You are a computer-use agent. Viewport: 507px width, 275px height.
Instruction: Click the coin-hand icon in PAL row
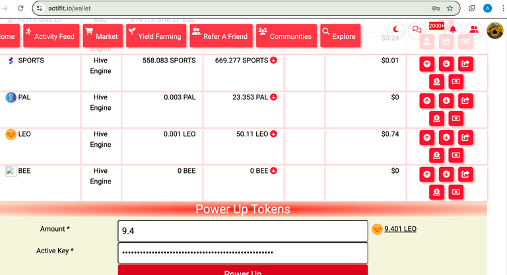coord(436,118)
